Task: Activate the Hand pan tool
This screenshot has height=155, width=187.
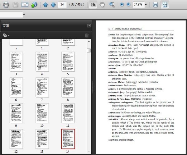Action: [x=102, y=5]
